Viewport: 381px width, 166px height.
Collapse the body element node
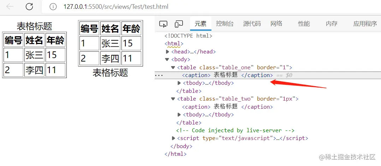point(167,59)
